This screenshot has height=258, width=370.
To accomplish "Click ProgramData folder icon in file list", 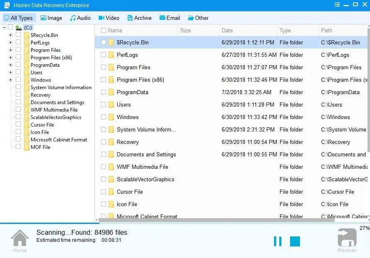I will point(111,92).
